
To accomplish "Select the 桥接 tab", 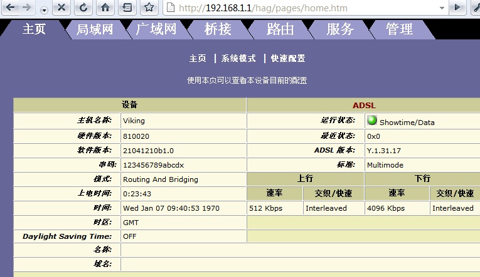I will (x=218, y=29).
